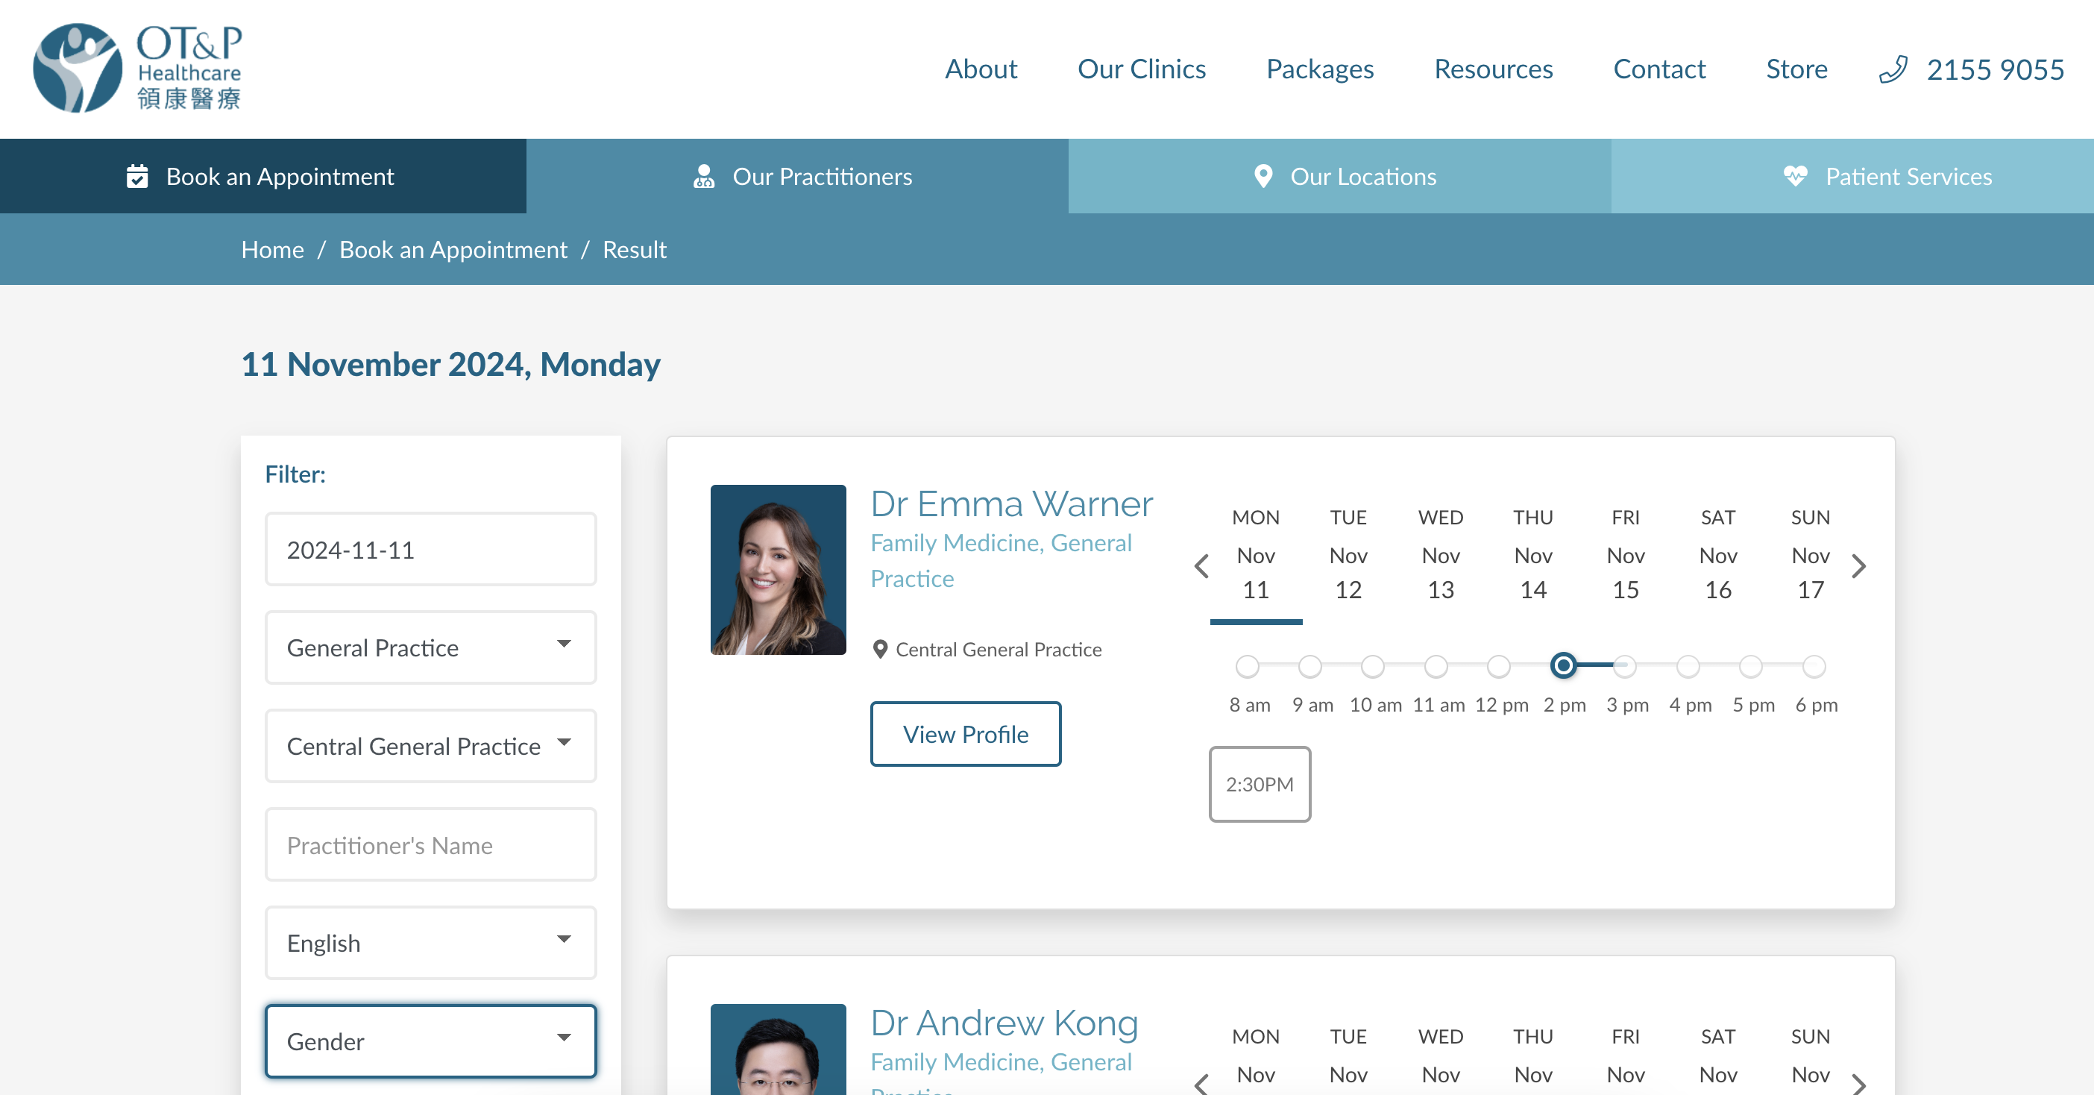Click the location pin on Our Locations tab

coord(1265,175)
